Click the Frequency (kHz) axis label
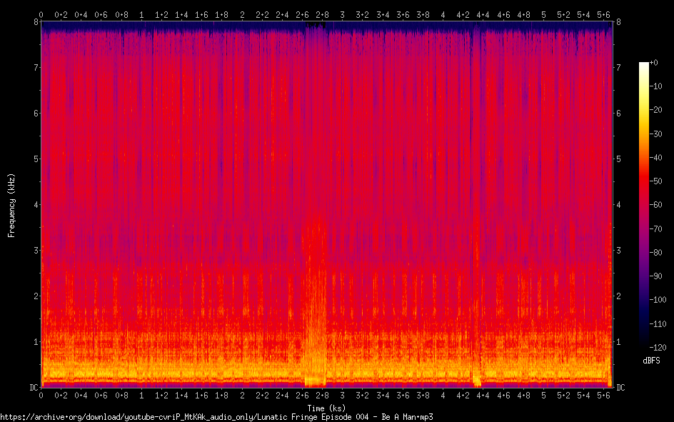This screenshot has width=674, height=422. point(11,205)
